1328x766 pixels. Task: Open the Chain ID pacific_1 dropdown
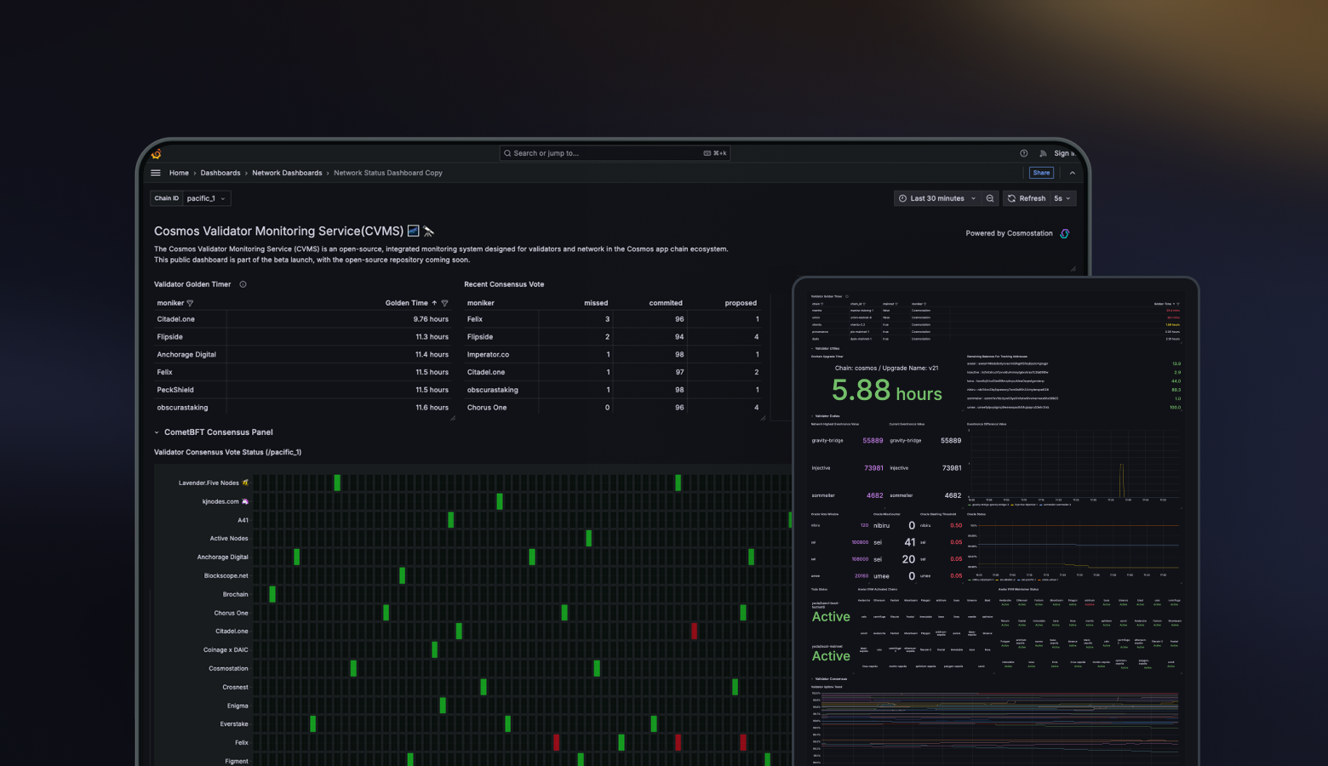coord(206,198)
